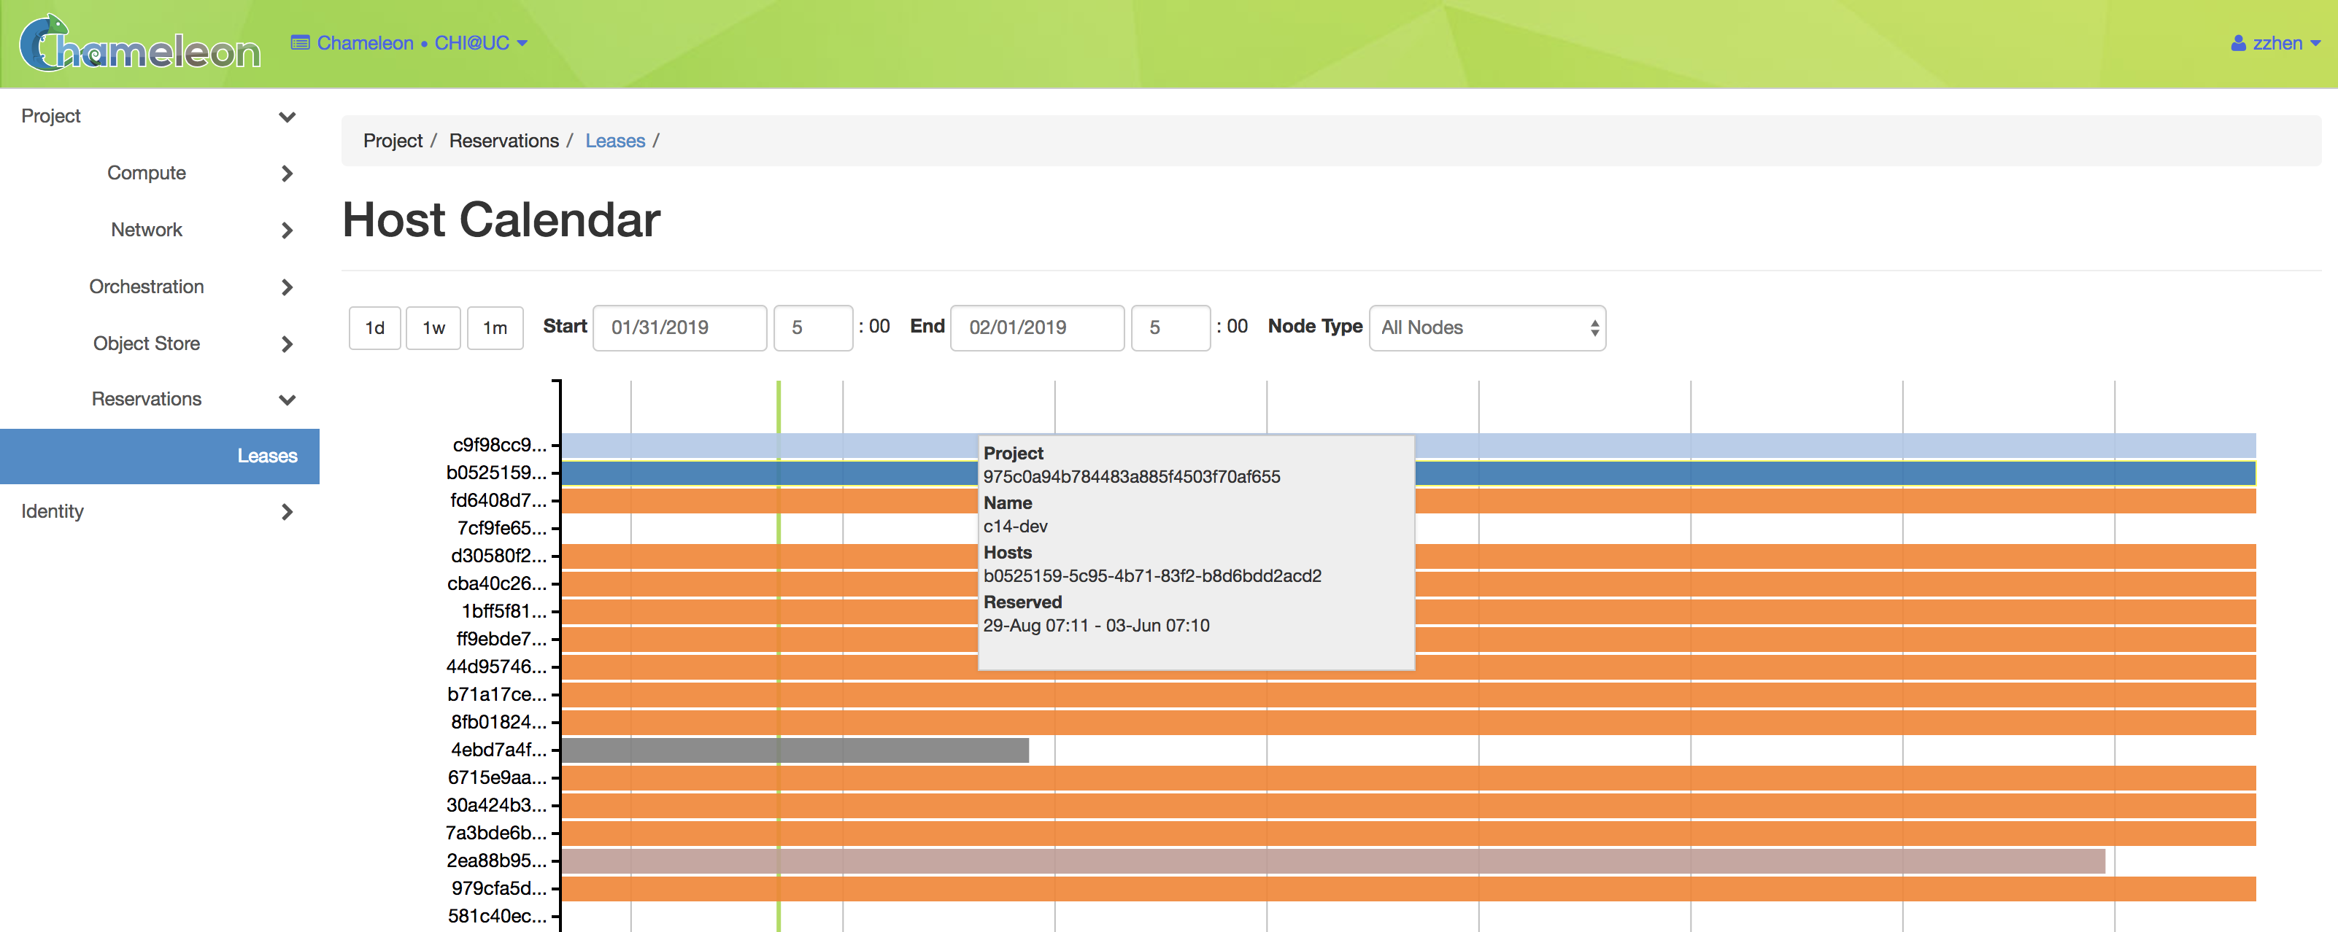
Task: Select the Leases sidebar item
Action: (160, 456)
